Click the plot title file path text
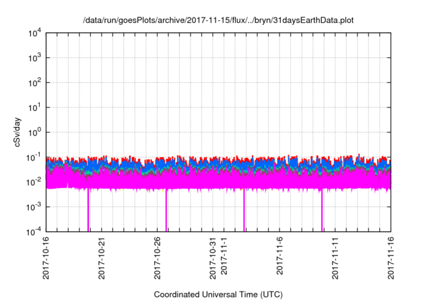 [218, 20]
